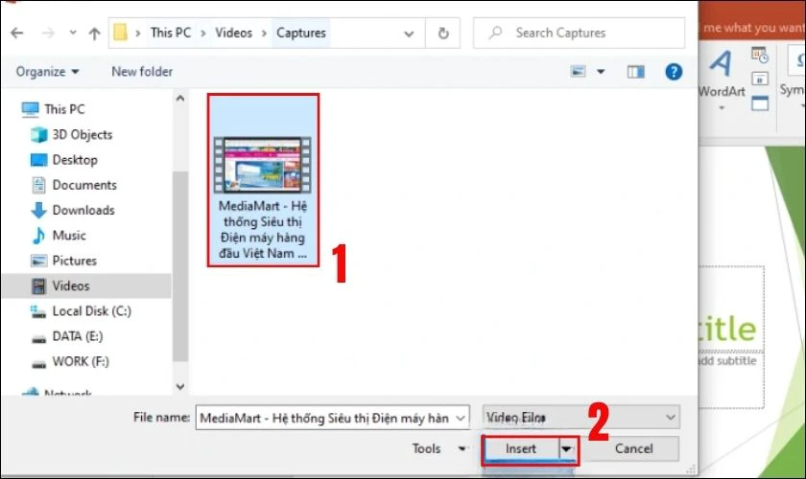This screenshot has width=806, height=479.
Task: Click the Tell me what you want box
Action: click(752, 28)
